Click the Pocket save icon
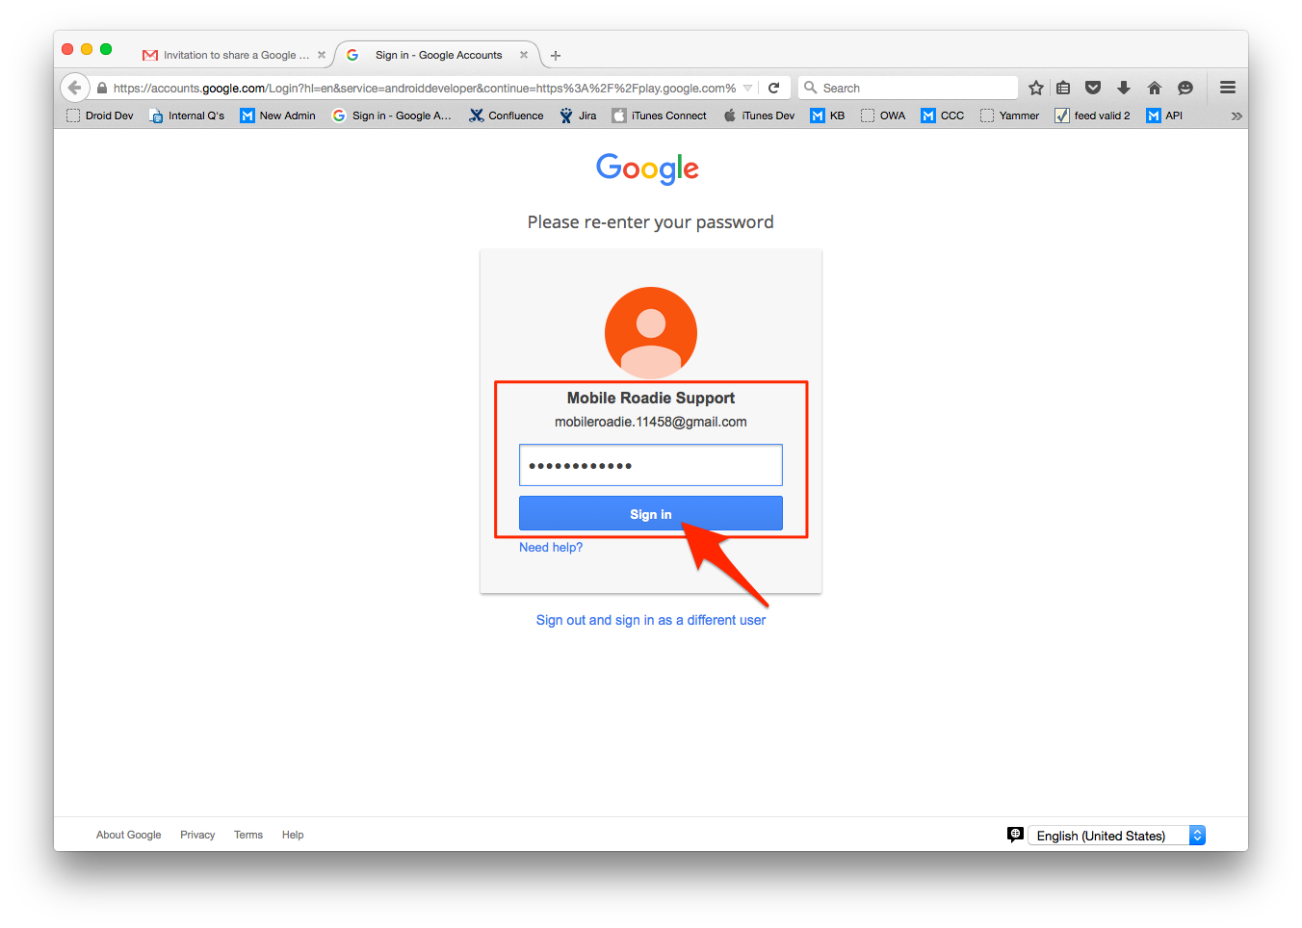 (1093, 88)
